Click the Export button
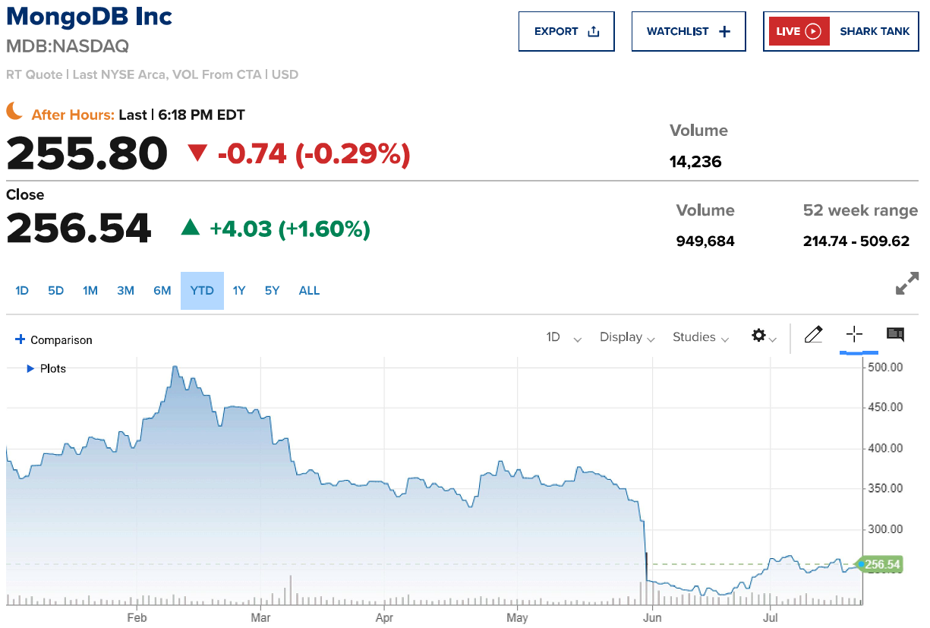 click(566, 31)
